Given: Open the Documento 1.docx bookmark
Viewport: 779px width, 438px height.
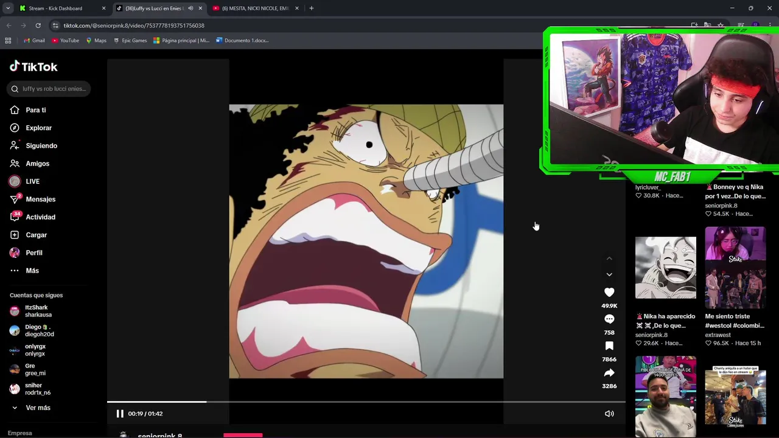Looking at the screenshot, I should click(x=242, y=40).
